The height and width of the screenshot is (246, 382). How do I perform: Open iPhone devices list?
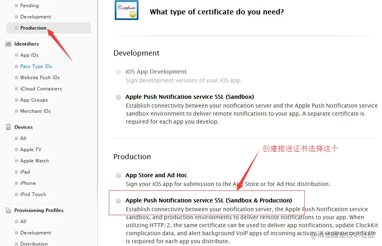[x=28, y=183]
